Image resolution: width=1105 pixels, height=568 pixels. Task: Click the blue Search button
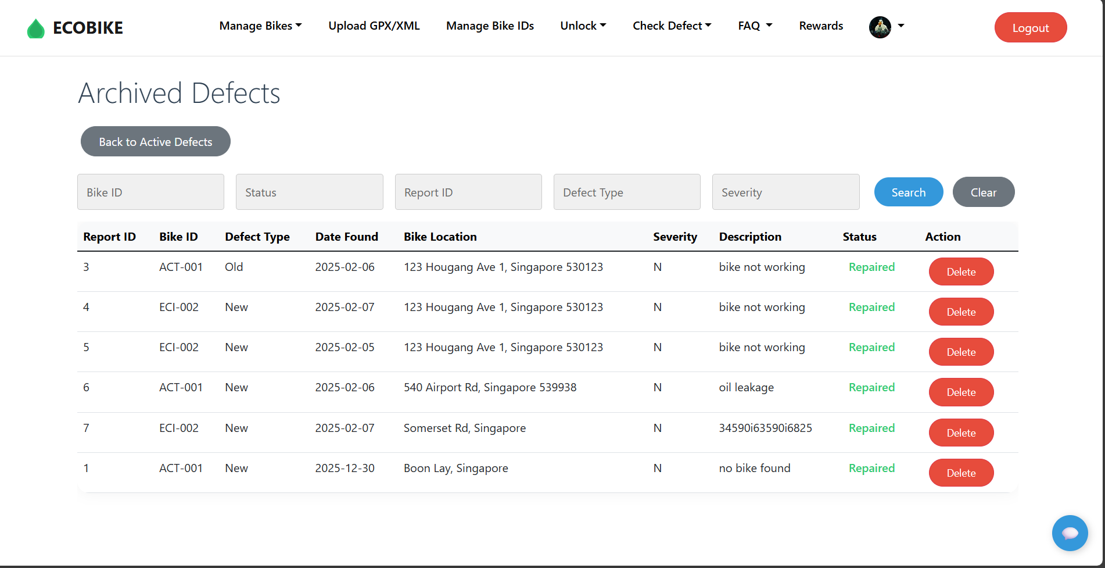(x=908, y=192)
